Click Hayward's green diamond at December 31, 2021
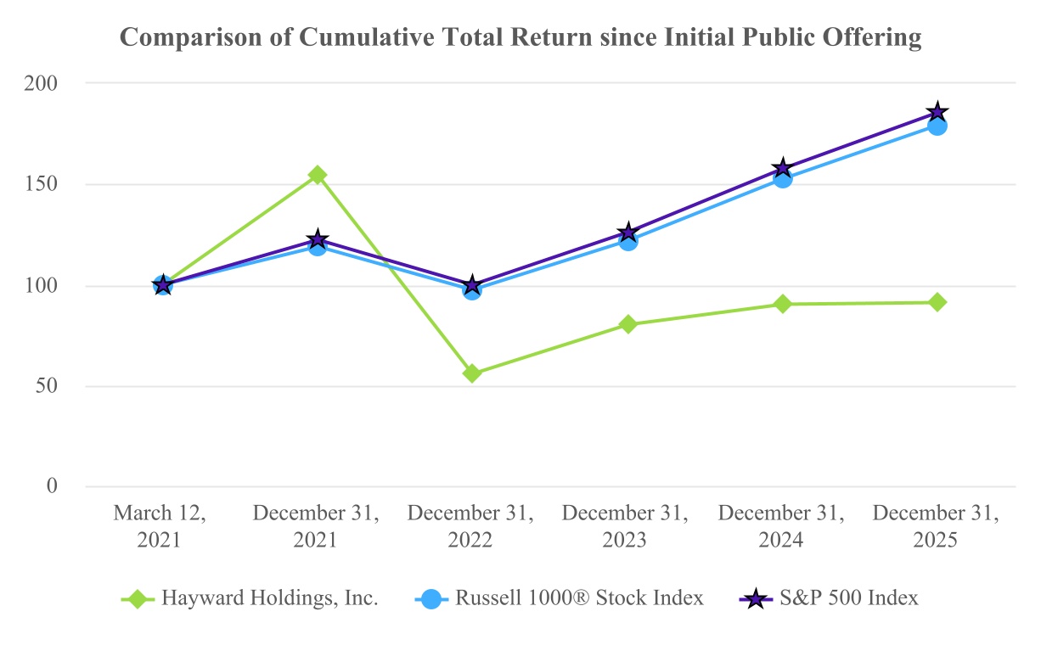The image size is (1041, 645). coord(318,175)
